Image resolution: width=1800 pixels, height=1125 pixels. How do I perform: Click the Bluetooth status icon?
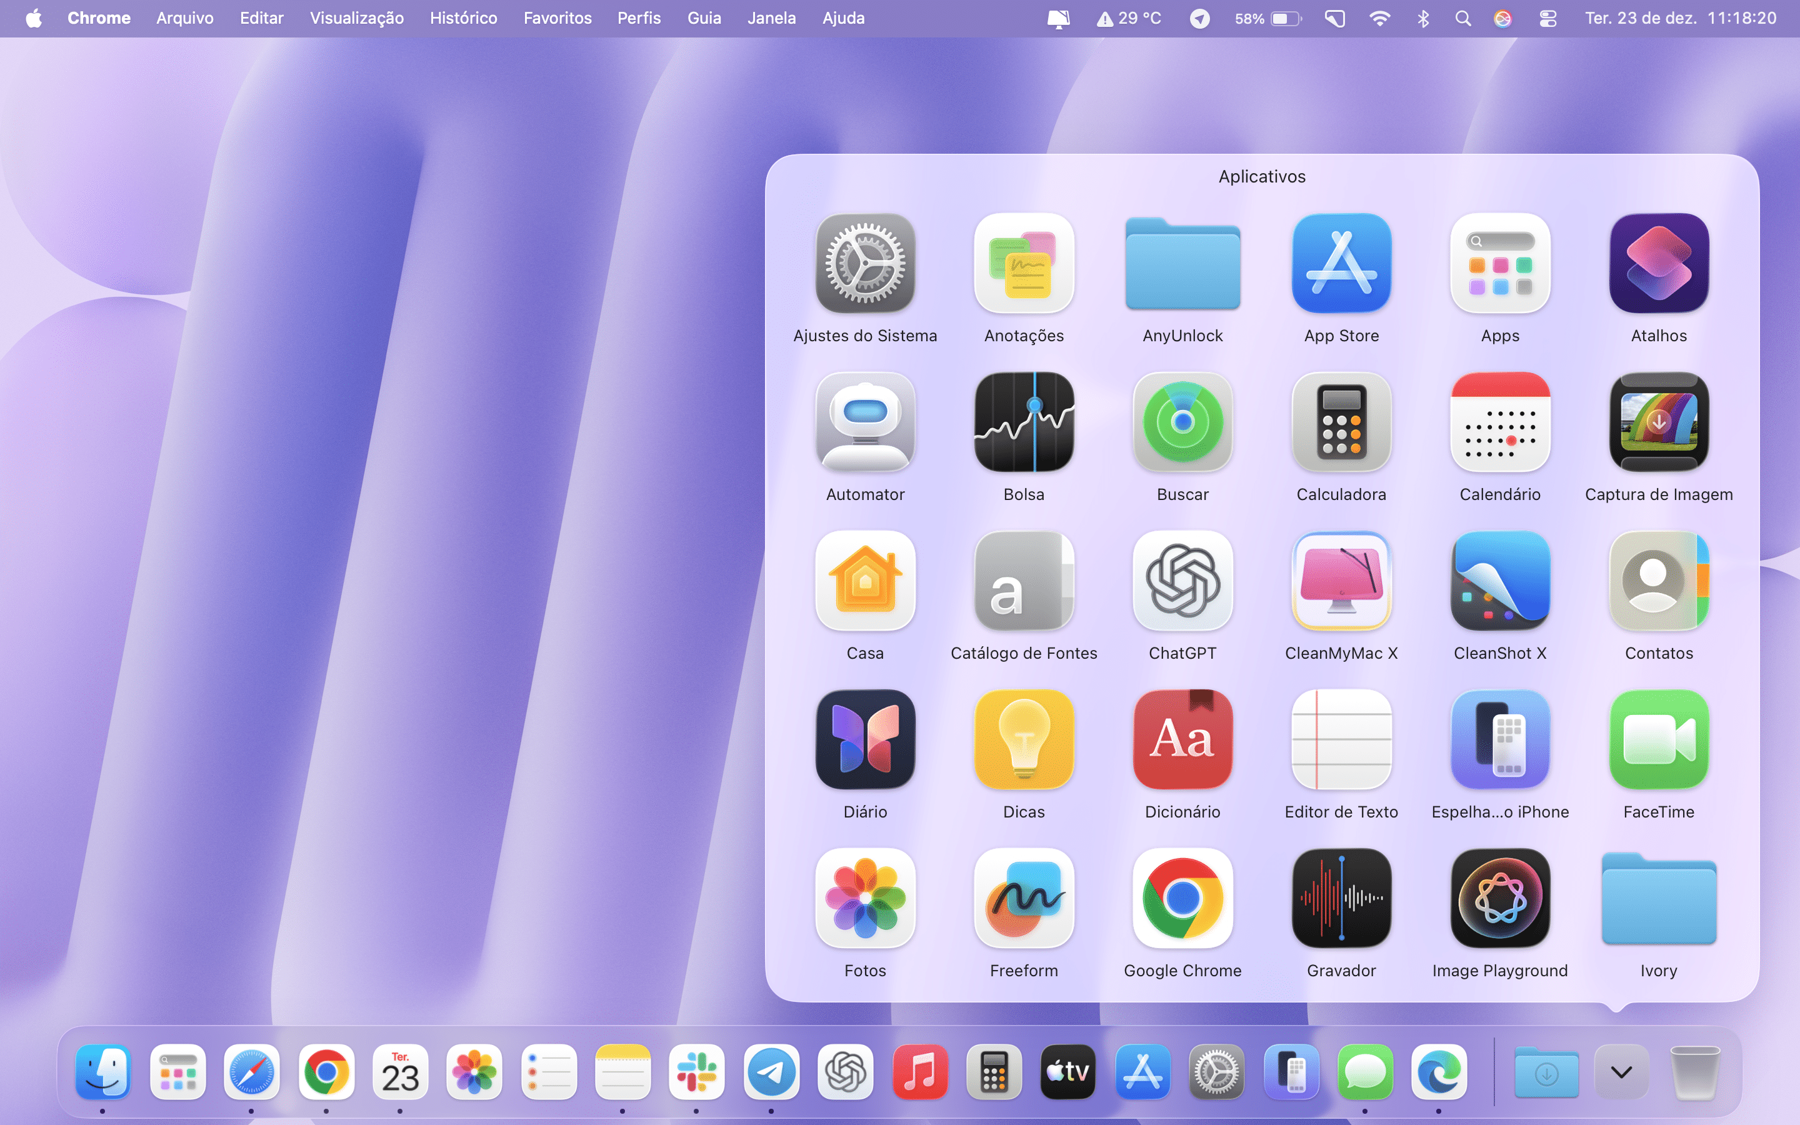(1423, 19)
